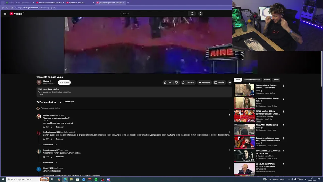Open Spotify from the taskbar
This screenshot has height=182, width=323.
[x=96, y=179]
